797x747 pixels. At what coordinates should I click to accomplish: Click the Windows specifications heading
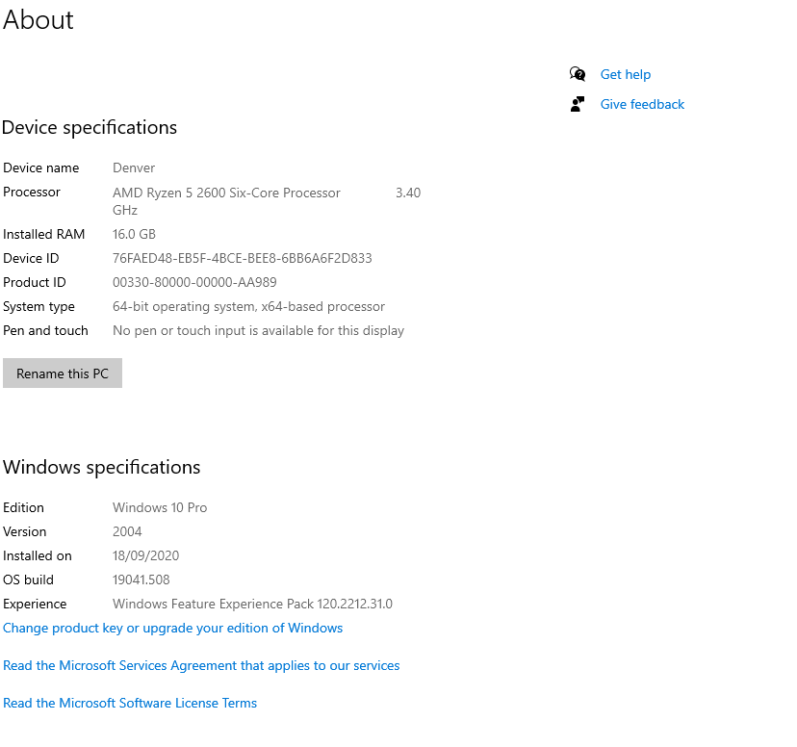point(102,467)
